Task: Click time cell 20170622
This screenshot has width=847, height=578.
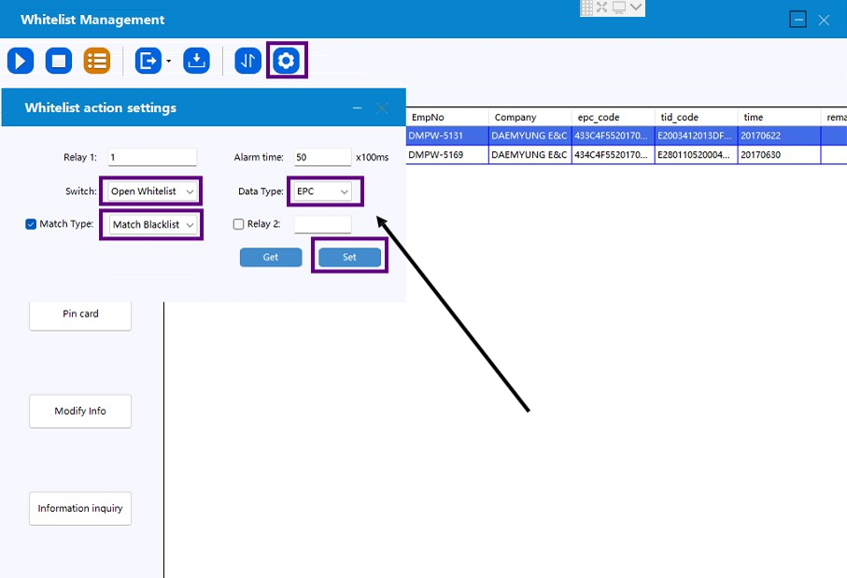Action: pyautogui.click(x=779, y=135)
